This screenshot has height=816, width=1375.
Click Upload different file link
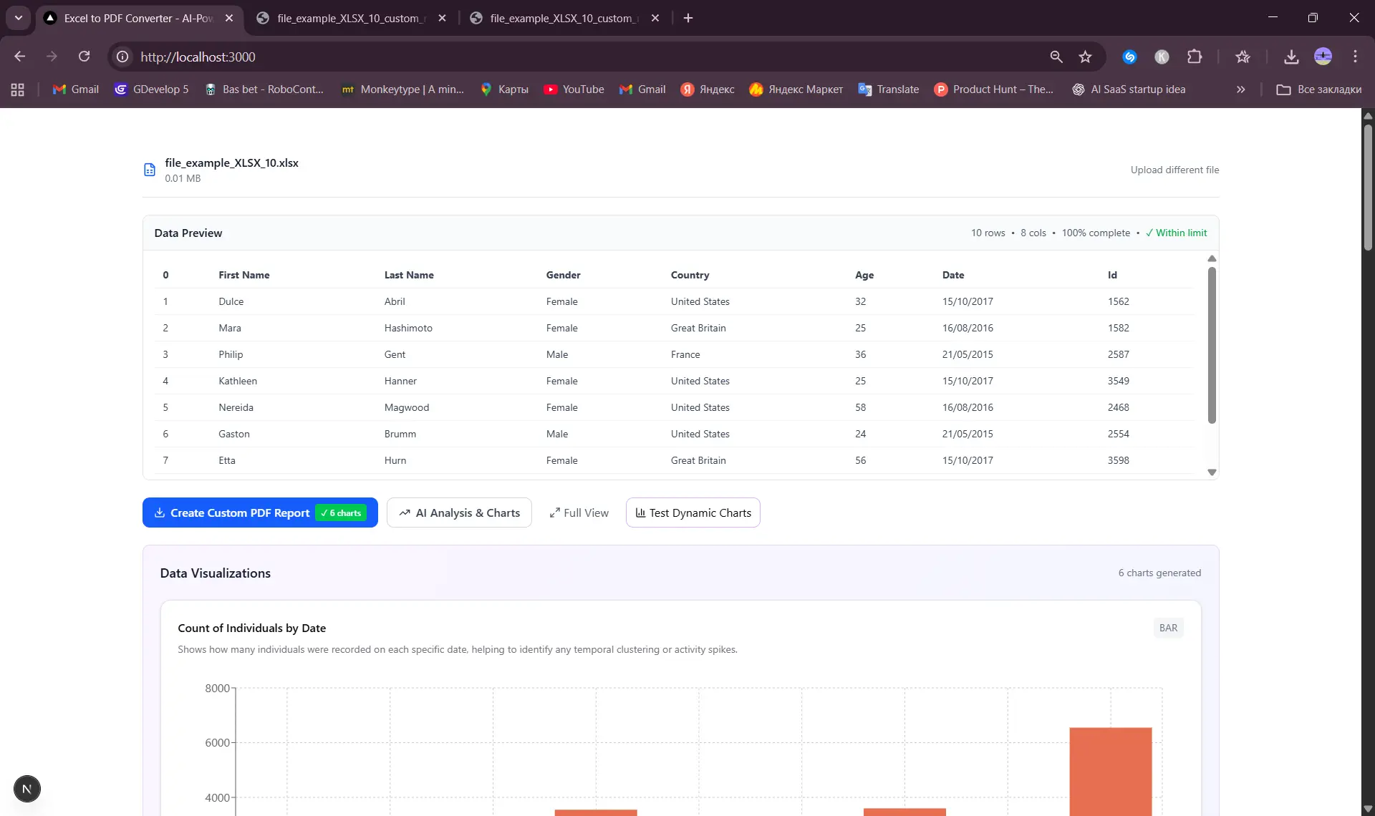click(1174, 170)
